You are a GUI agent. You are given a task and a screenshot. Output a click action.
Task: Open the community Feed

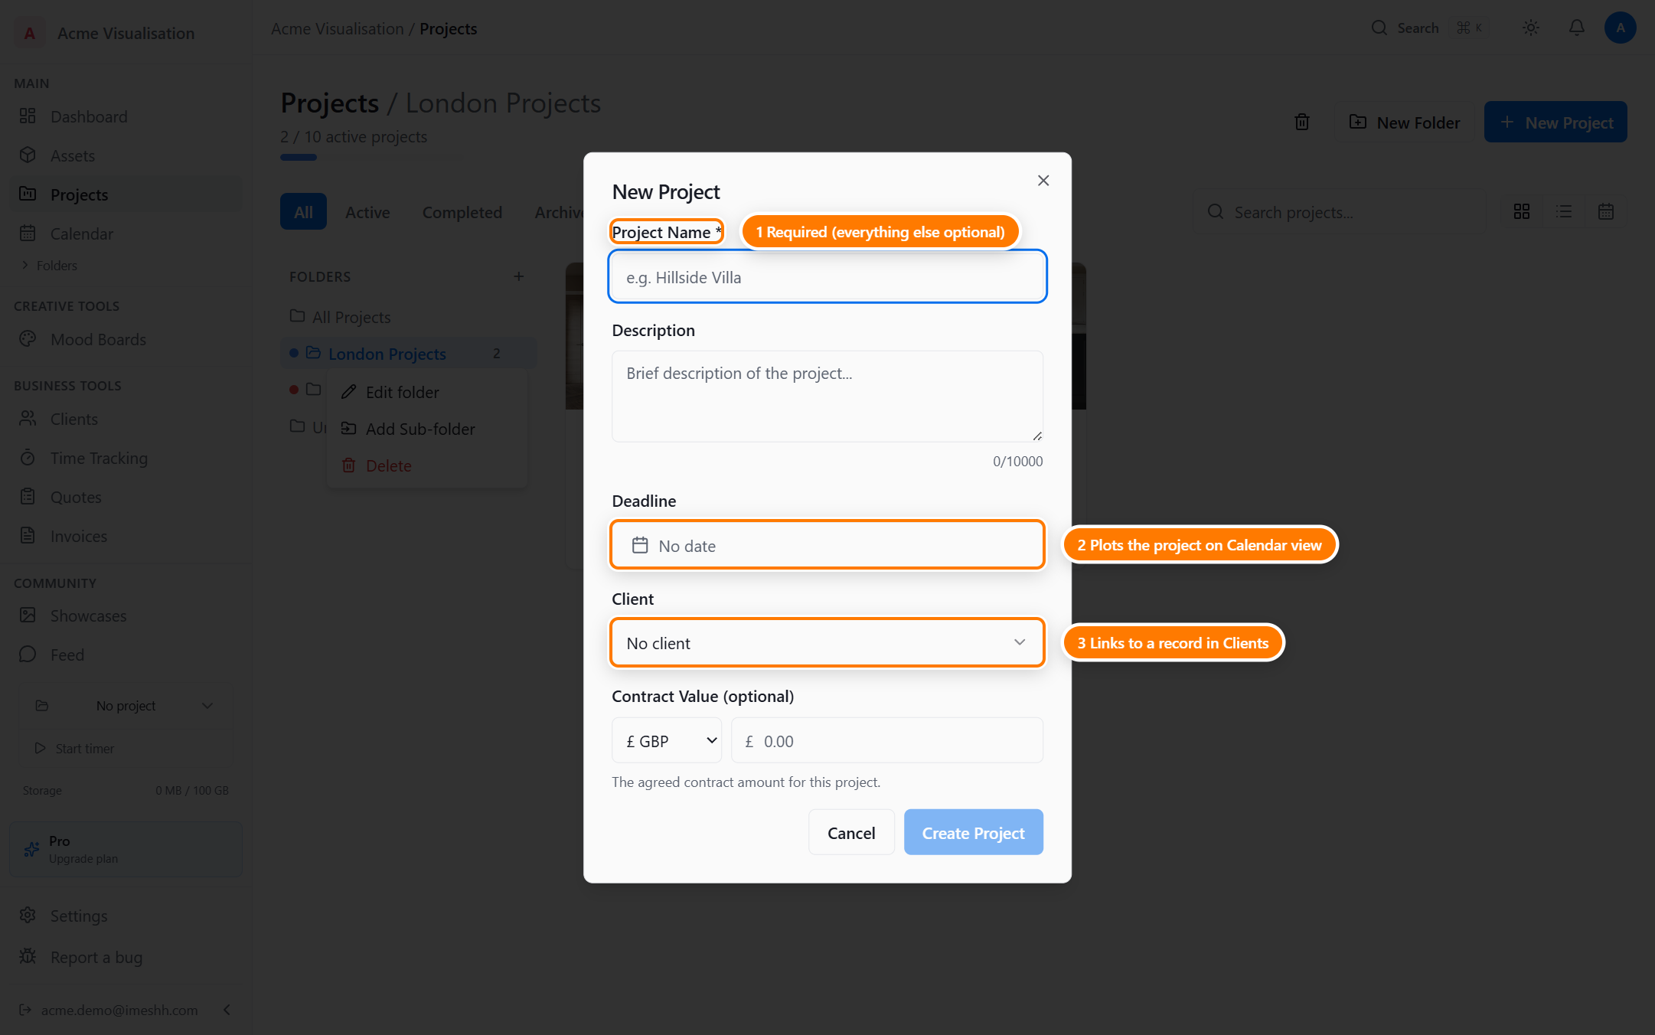click(67, 655)
